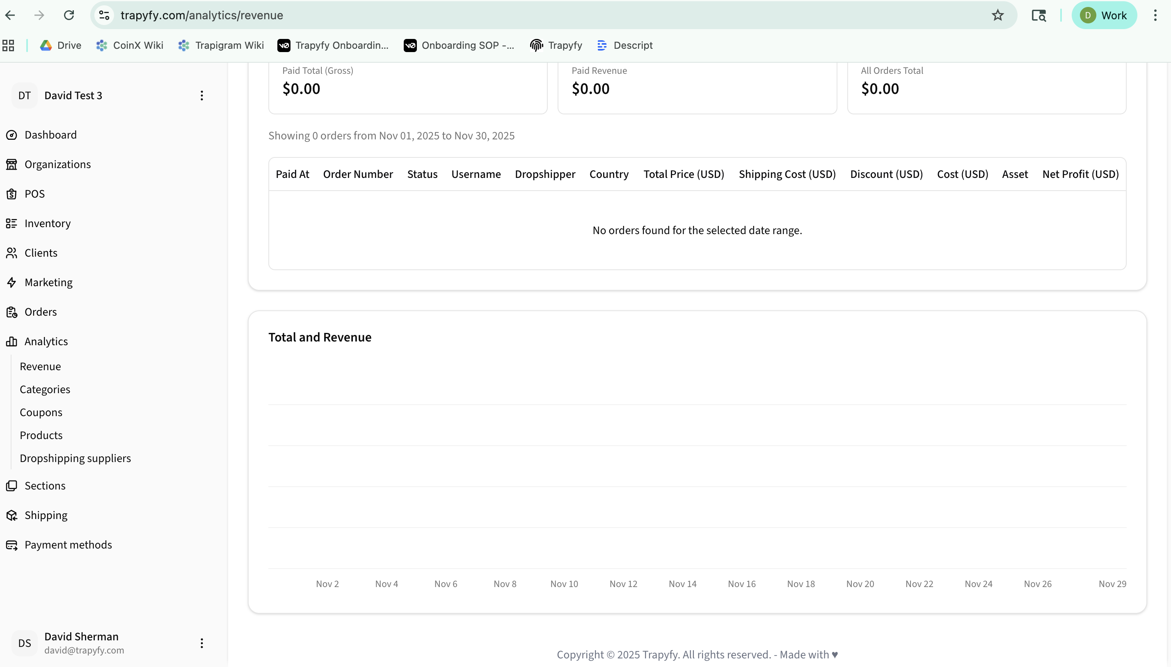Collapse the Analytics menu section

click(x=46, y=341)
